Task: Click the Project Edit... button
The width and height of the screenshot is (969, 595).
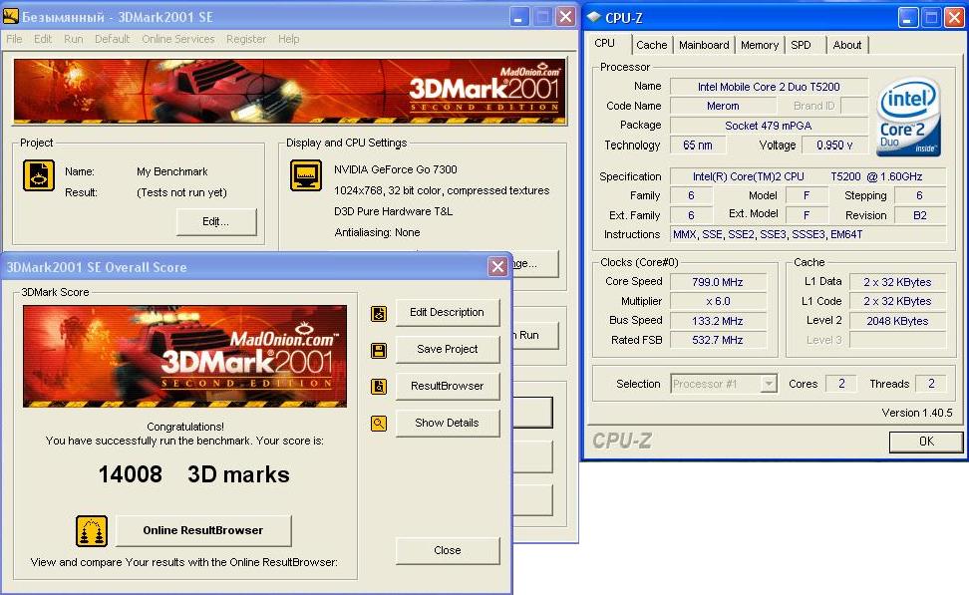Action: (x=216, y=222)
